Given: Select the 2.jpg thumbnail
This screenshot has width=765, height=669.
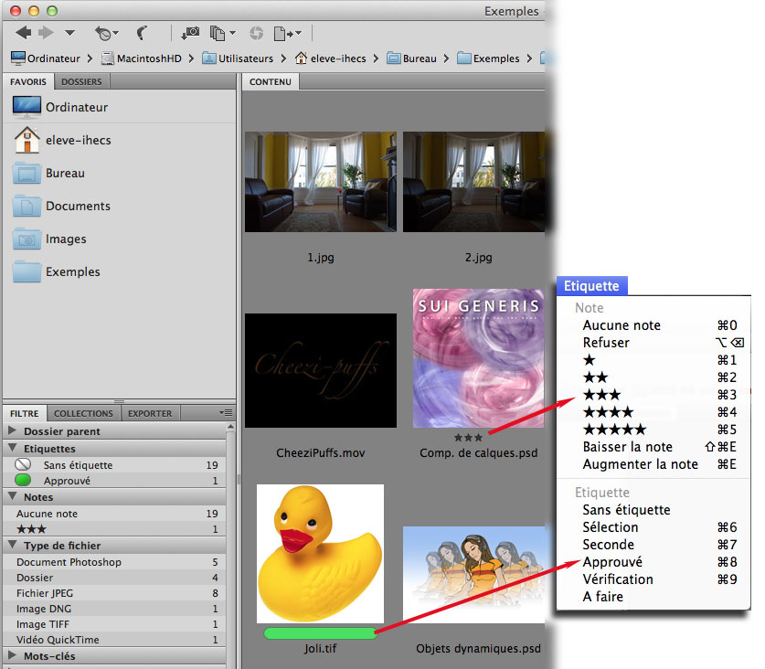Looking at the screenshot, I should tap(473, 182).
